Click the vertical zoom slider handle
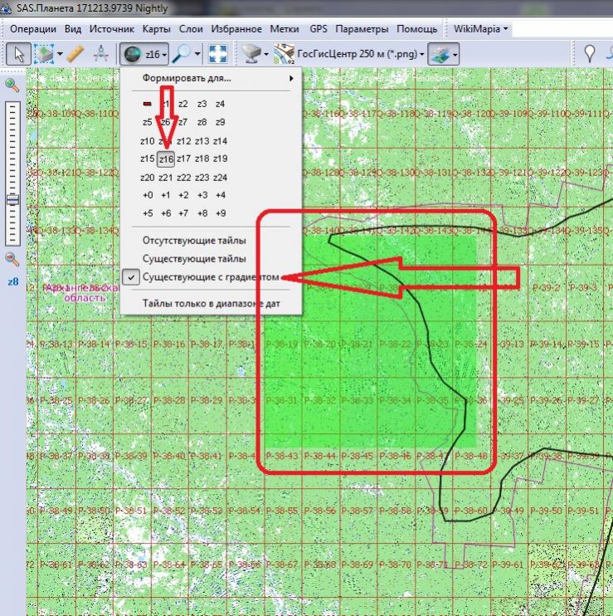 coord(12,199)
